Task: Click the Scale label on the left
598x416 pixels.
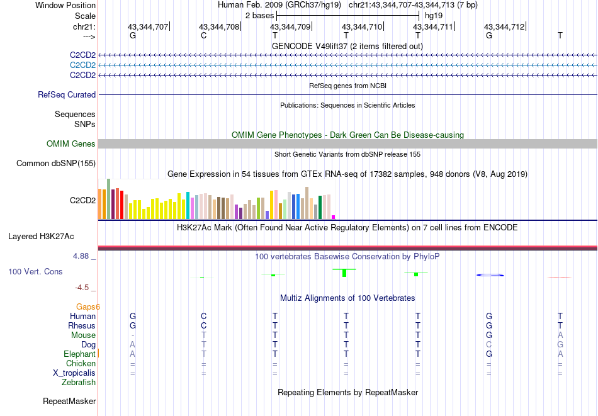Action: coord(85,16)
